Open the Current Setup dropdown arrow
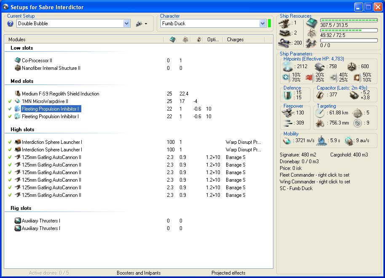The image size is (385, 278). coord(126,24)
